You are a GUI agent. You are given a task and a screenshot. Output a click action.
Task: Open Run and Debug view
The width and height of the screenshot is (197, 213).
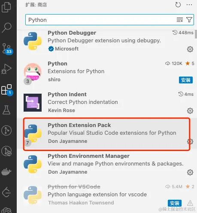6,69
